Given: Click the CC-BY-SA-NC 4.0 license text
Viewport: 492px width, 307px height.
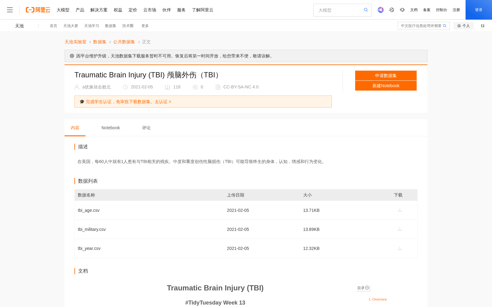Looking at the screenshot, I should [241, 87].
